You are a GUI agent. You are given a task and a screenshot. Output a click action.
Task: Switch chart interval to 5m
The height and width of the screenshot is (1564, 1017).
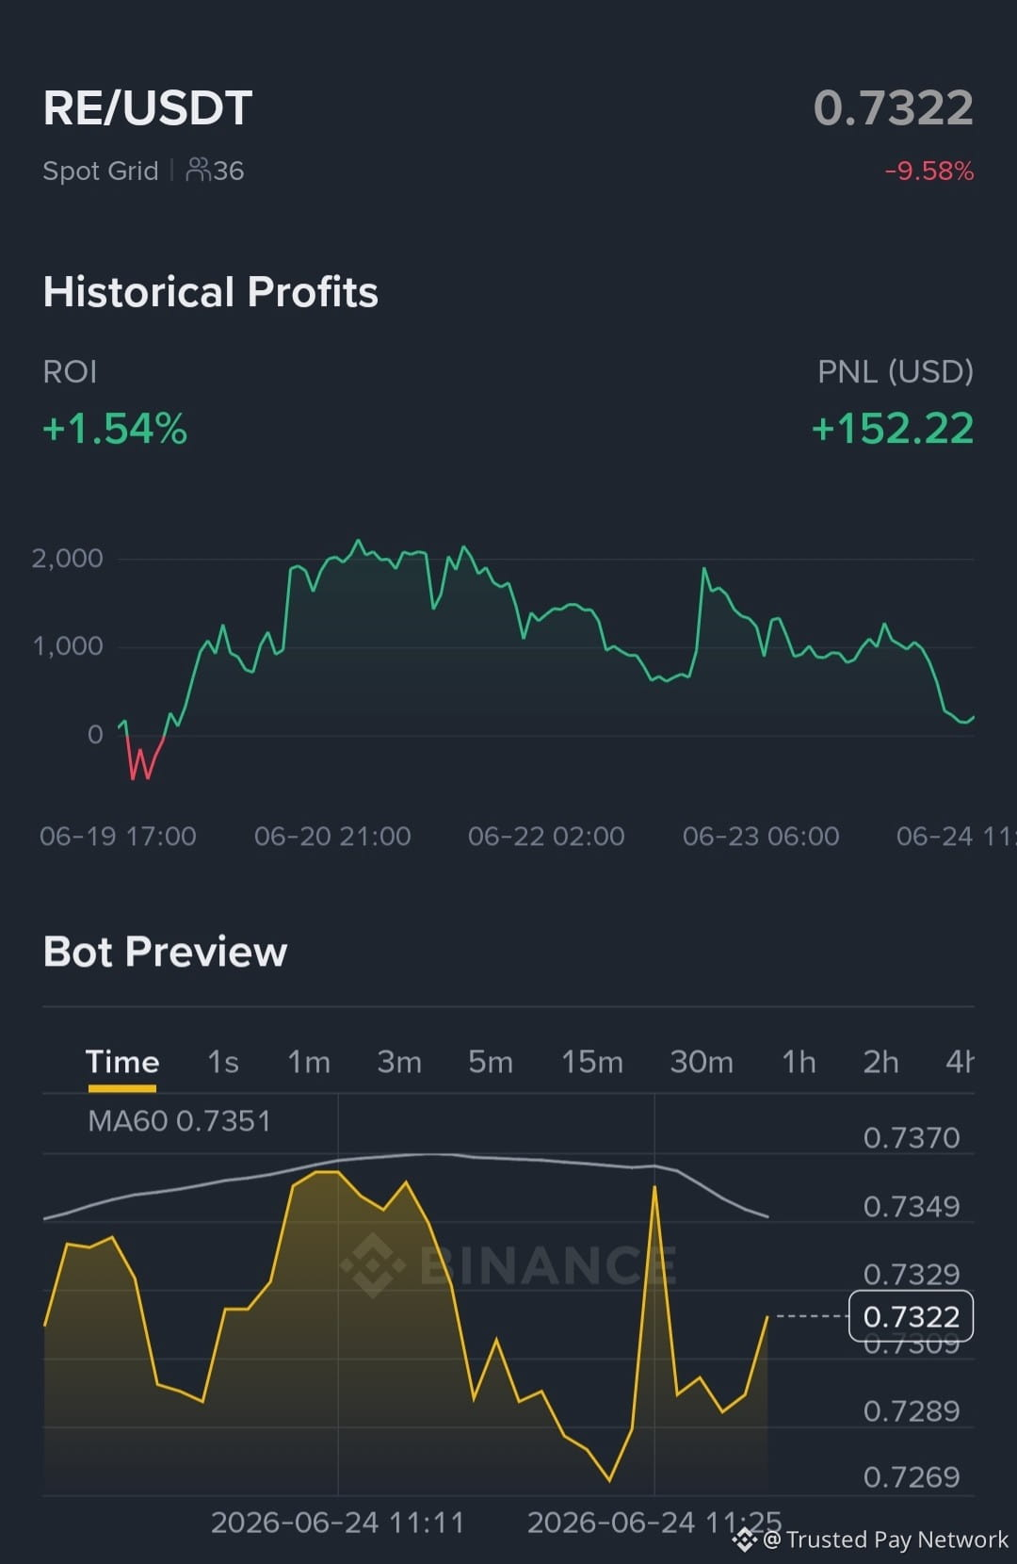click(491, 1062)
